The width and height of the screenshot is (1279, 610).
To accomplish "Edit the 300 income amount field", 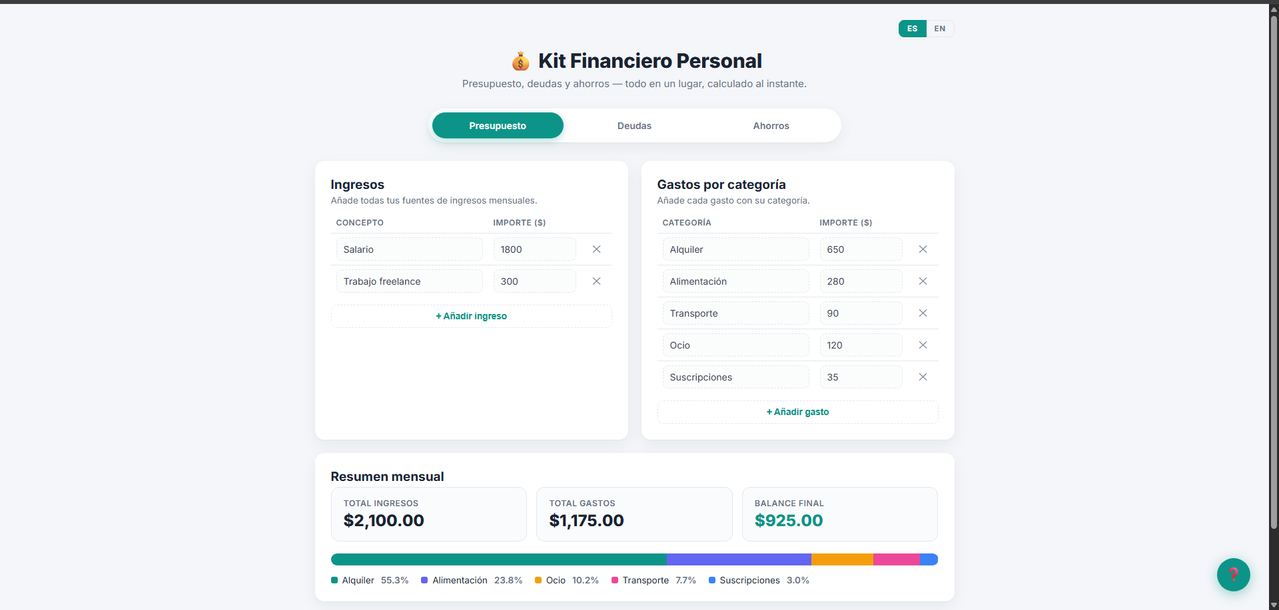I will pos(534,281).
